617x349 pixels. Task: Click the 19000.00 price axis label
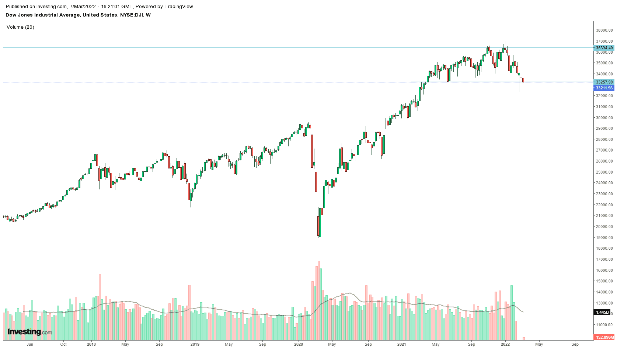[604, 238]
